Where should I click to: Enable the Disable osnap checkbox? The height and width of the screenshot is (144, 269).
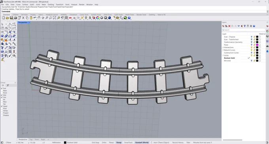(2, 115)
